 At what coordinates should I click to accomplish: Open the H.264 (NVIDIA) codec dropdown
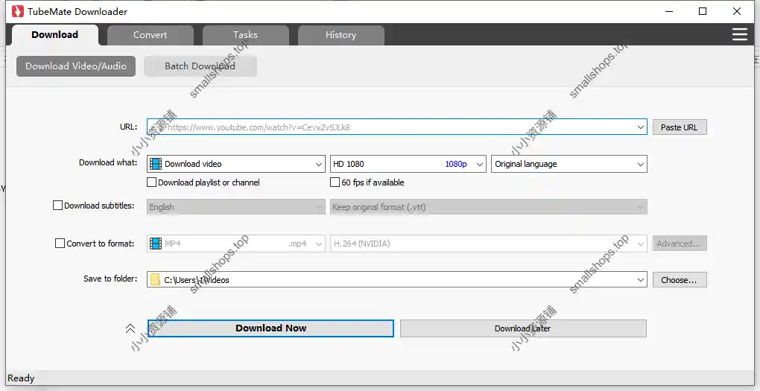click(x=489, y=244)
